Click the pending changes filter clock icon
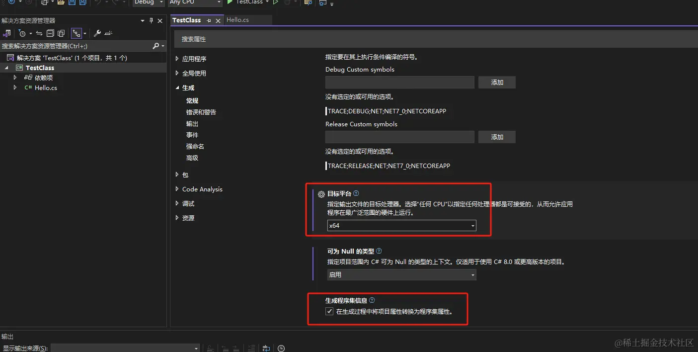The height and width of the screenshot is (352, 698). (x=22, y=33)
